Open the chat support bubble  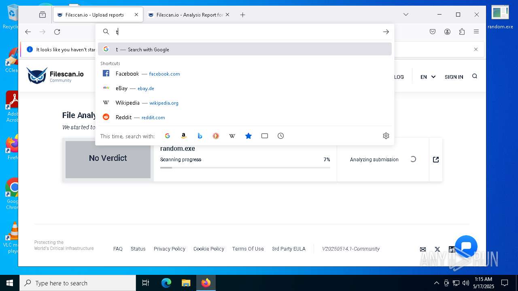click(466, 247)
